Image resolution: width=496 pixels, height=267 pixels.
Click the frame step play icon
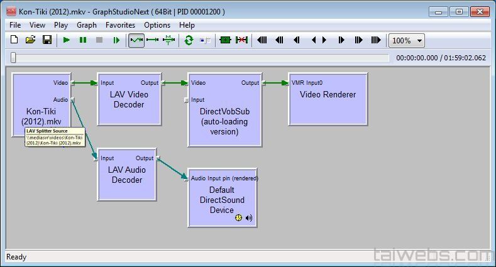point(116,40)
